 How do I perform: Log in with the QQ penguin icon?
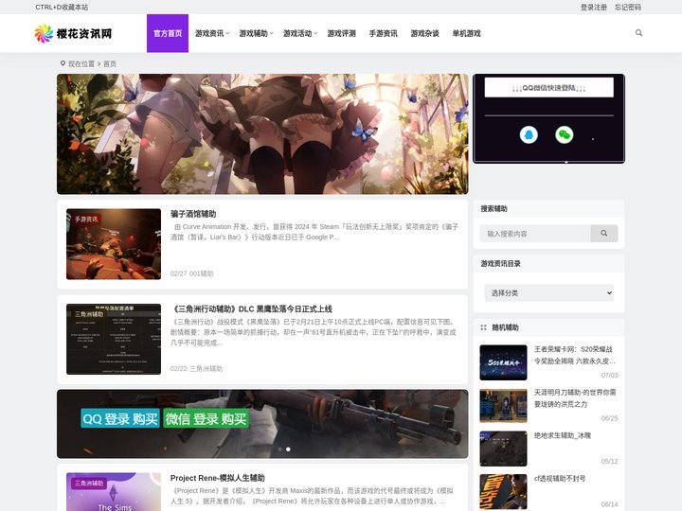click(529, 134)
